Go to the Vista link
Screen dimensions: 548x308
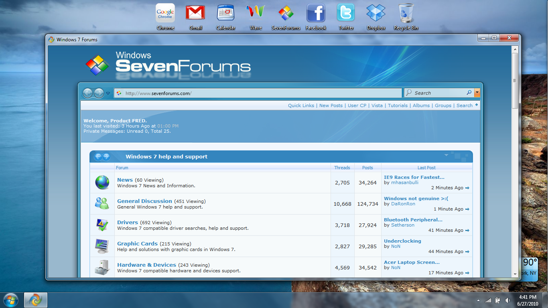pos(377,105)
